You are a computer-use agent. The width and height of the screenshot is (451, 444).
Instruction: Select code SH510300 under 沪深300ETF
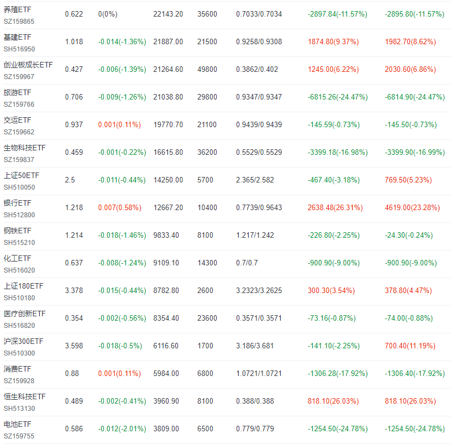point(19,353)
